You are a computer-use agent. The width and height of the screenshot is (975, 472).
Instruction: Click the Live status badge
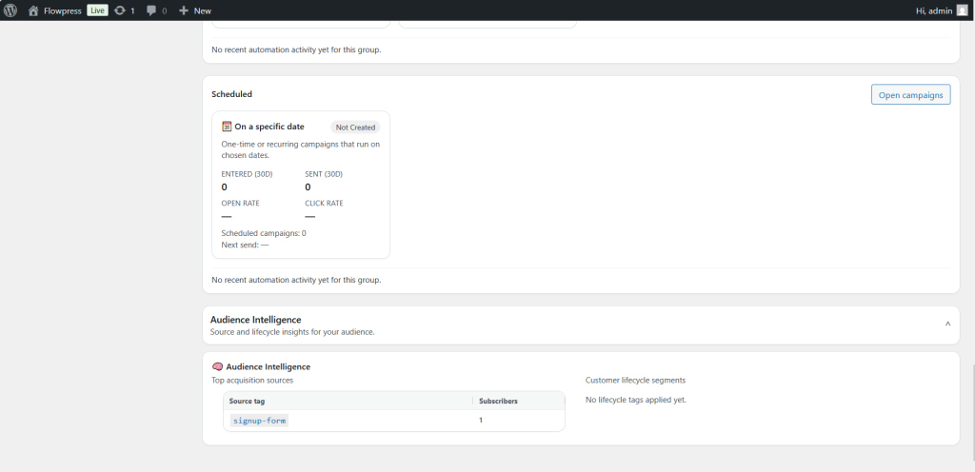[97, 10]
